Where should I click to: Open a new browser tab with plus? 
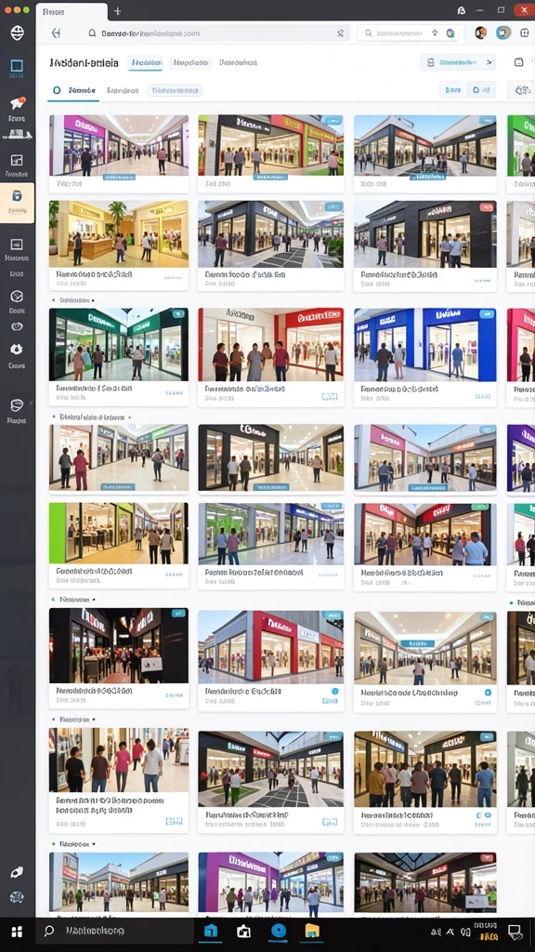pos(118,11)
